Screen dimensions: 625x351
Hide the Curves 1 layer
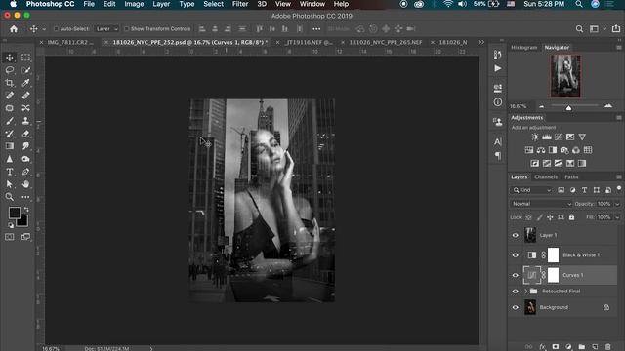(515, 275)
